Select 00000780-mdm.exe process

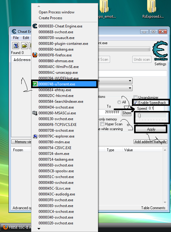coord(64,142)
